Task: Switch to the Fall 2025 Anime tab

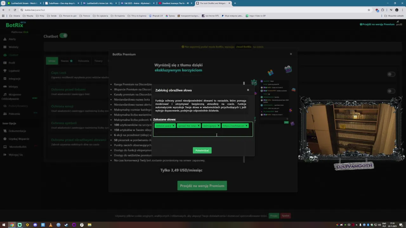Action: tap(137, 3)
